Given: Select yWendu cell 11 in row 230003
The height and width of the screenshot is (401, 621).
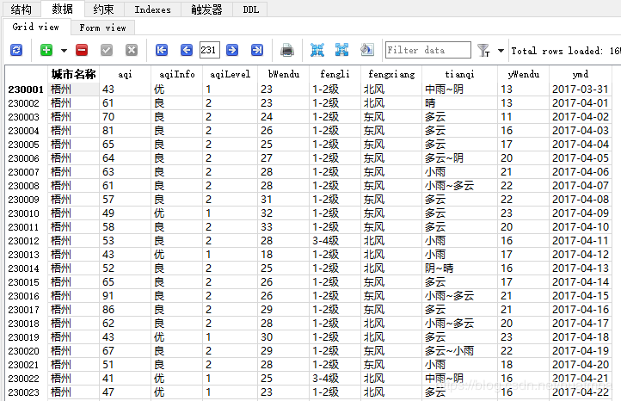Looking at the screenshot, I should tap(524, 117).
